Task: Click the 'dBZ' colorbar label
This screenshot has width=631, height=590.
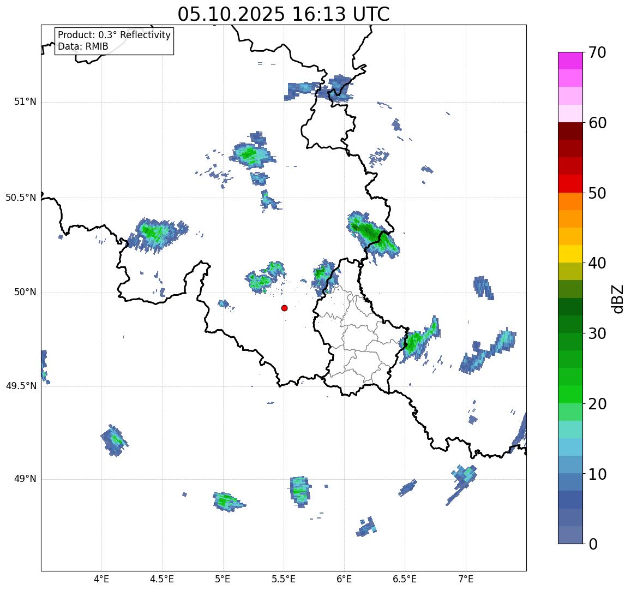Action: tap(617, 299)
